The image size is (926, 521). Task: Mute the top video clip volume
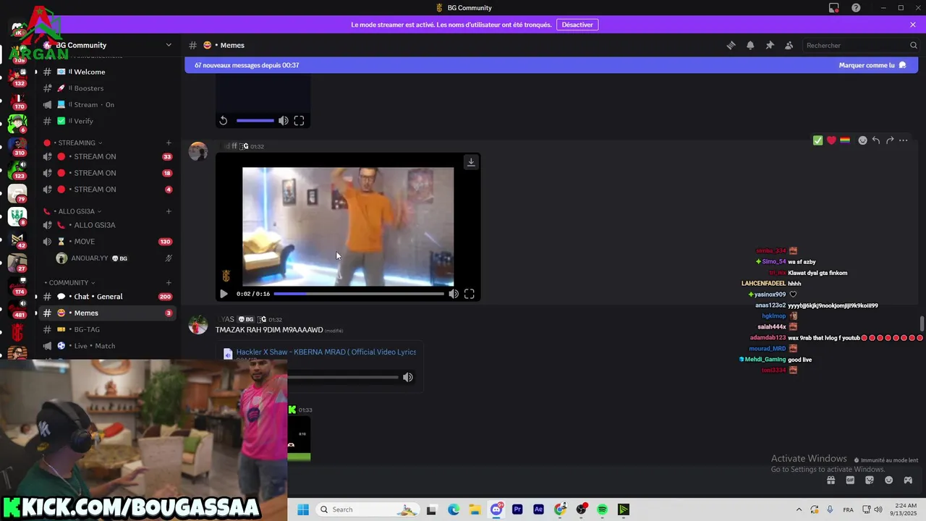284,121
